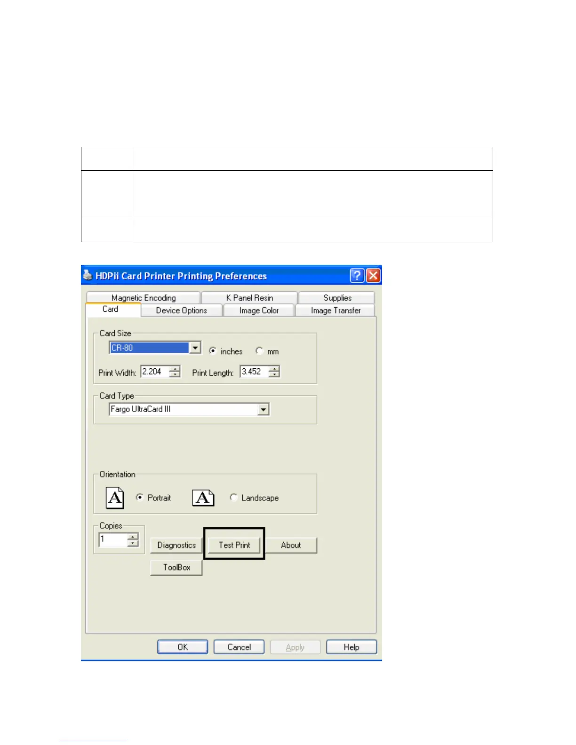Image resolution: width=576 pixels, height=745 pixels.
Task: Click the Diagnostics button
Action: [176, 545]
